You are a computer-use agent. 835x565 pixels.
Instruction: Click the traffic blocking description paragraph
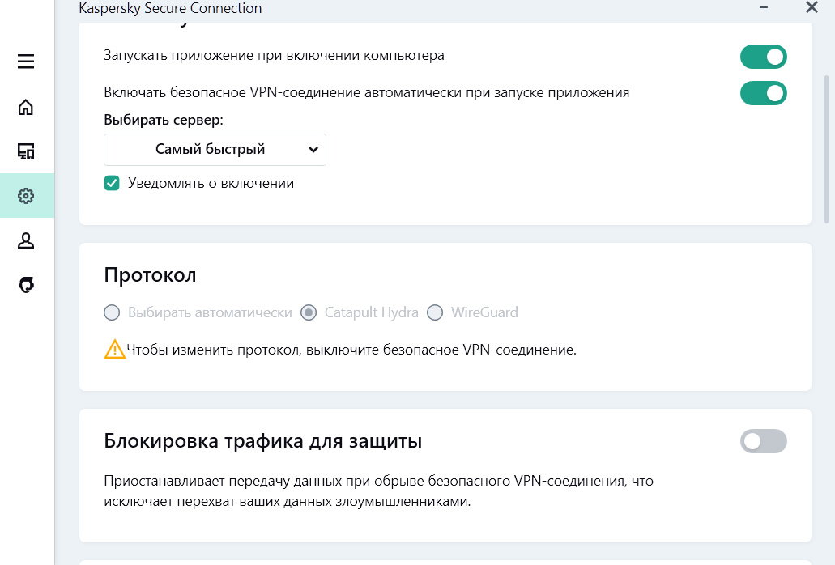(379, 491)
